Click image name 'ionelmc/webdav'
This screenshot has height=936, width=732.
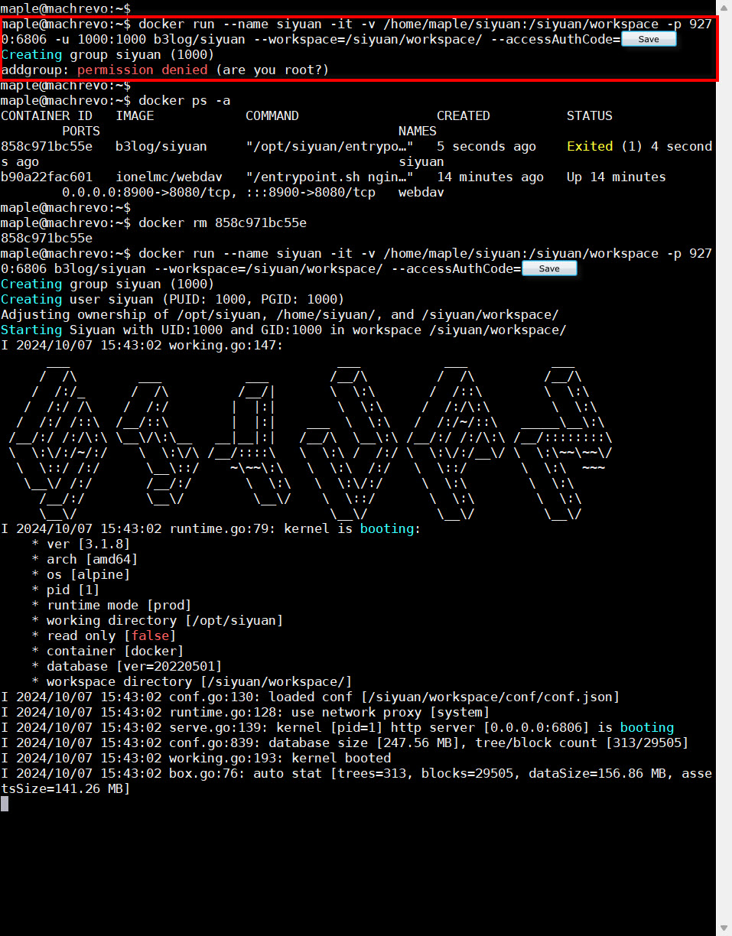pyautogui.click(x=169, y=177)
